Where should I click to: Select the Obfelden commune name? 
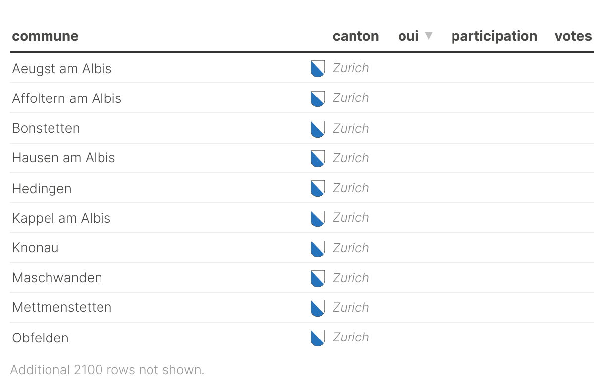[x=40, y=338]
